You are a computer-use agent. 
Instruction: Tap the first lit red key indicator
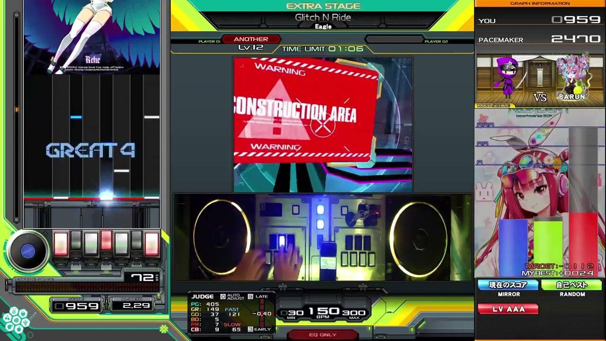61,243
